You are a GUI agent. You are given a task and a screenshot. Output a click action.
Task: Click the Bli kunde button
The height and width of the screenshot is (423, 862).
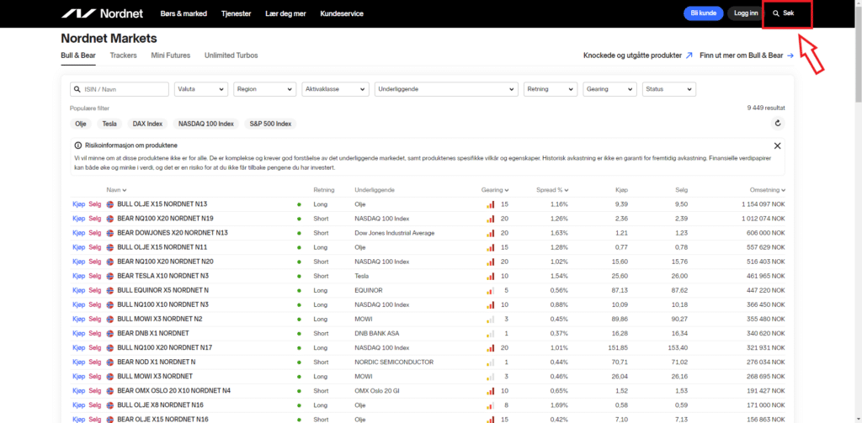(x=704, y=13)
